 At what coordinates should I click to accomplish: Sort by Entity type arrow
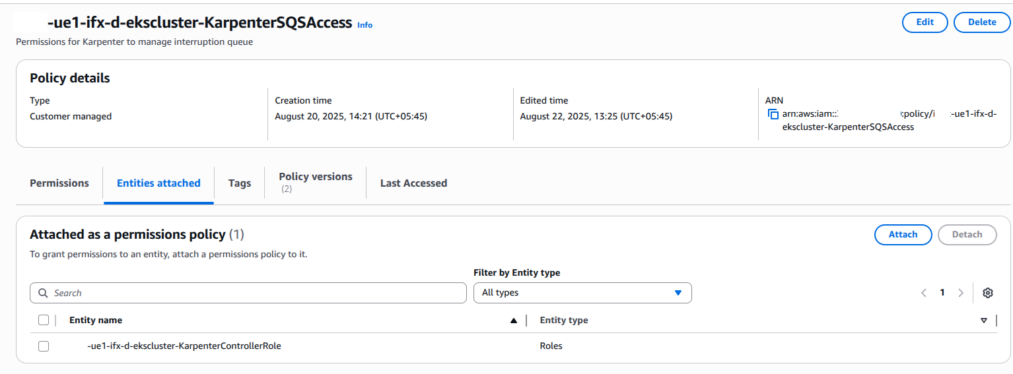pyautogui.click(x=983, y=321)
